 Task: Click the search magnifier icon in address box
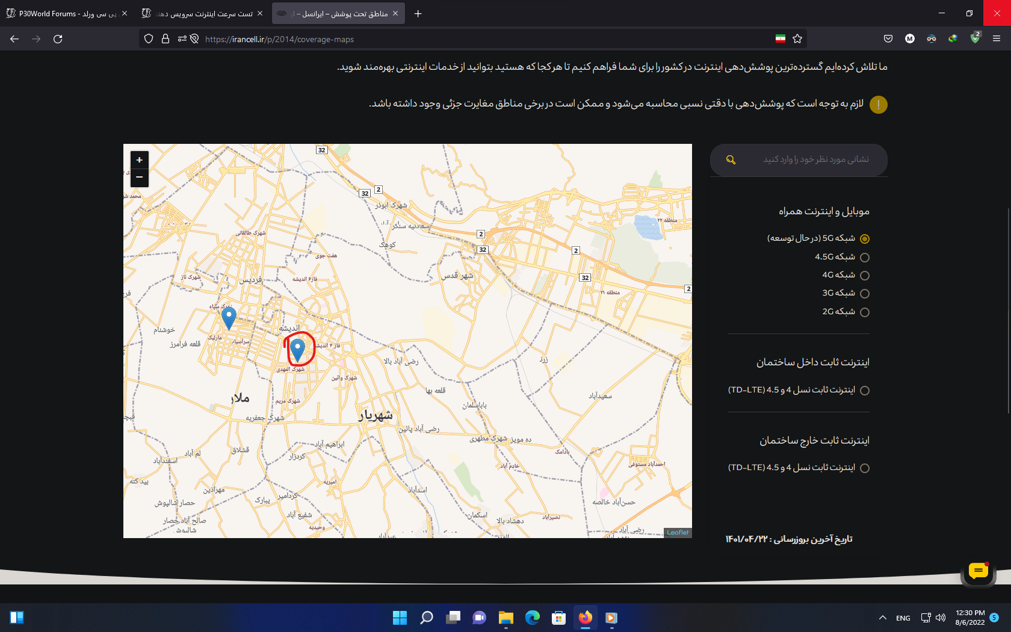731,160
